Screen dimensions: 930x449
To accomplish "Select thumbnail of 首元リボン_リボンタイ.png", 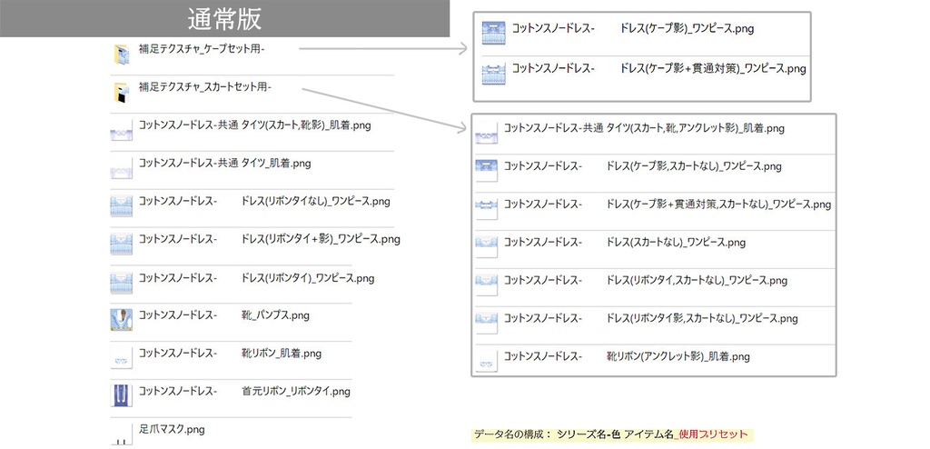I will click(121, 395).
